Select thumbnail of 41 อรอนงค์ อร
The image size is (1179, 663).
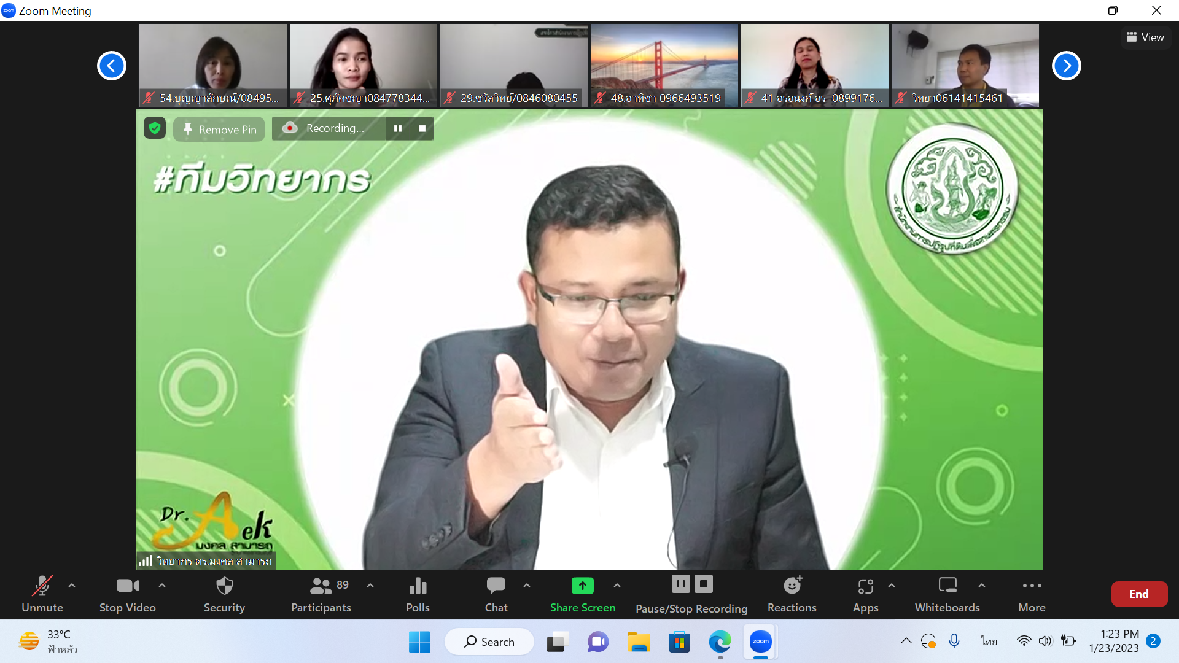pos(815,65)
